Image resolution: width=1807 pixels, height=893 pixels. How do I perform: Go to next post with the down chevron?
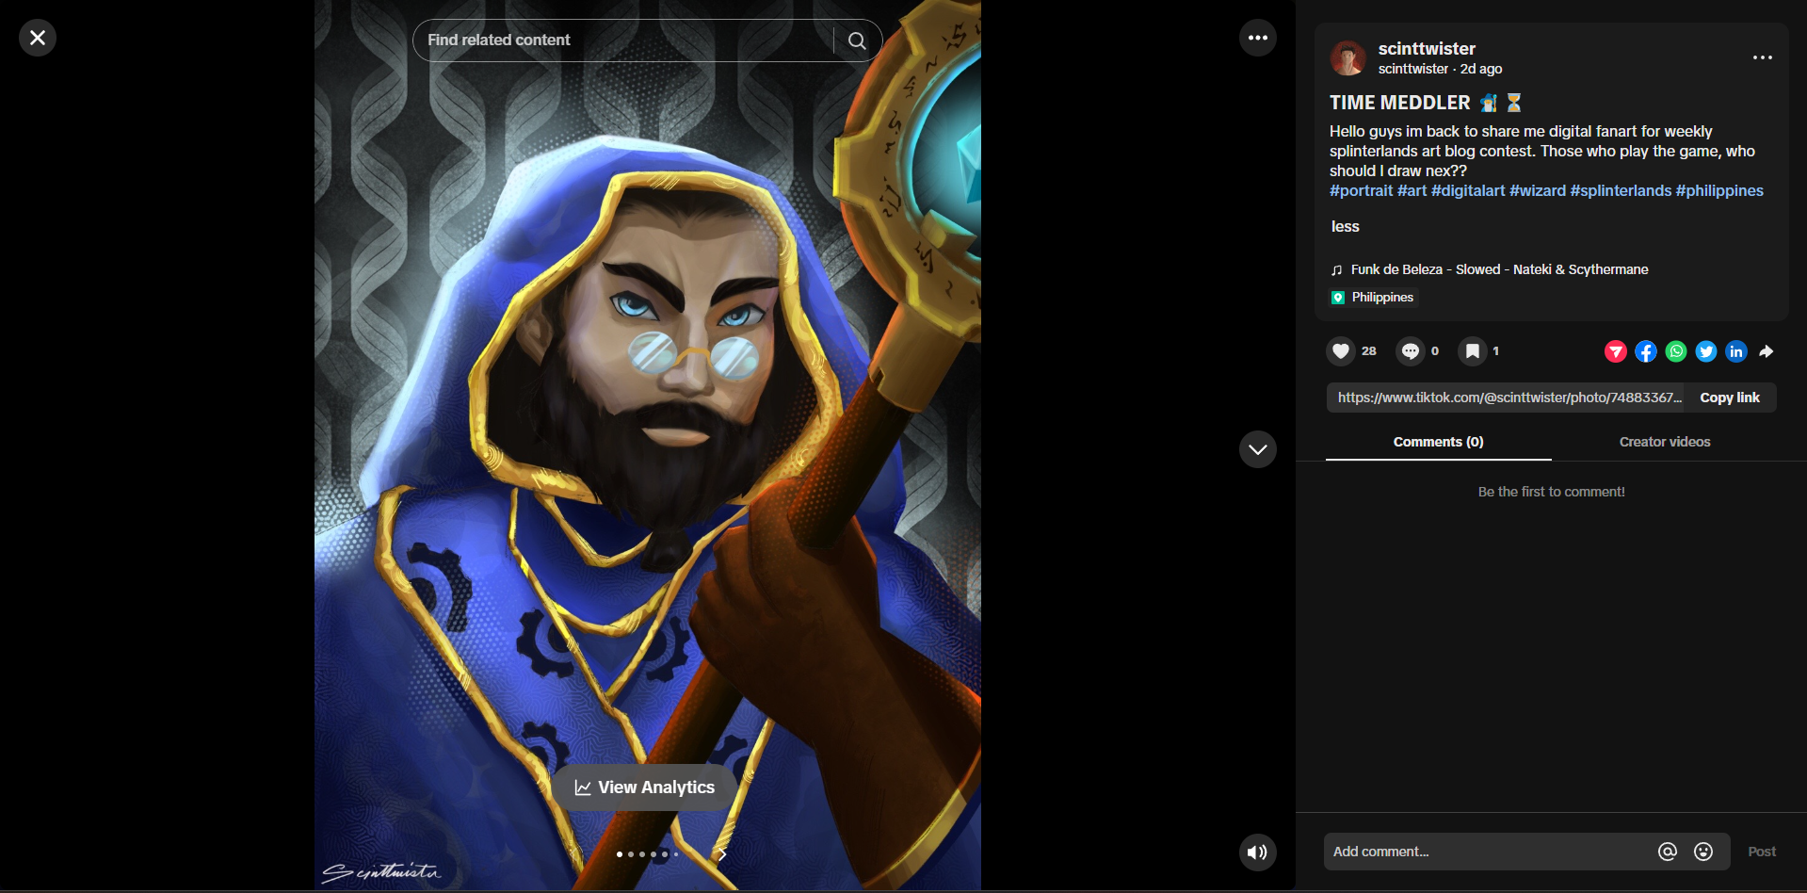pos(1258,449)
